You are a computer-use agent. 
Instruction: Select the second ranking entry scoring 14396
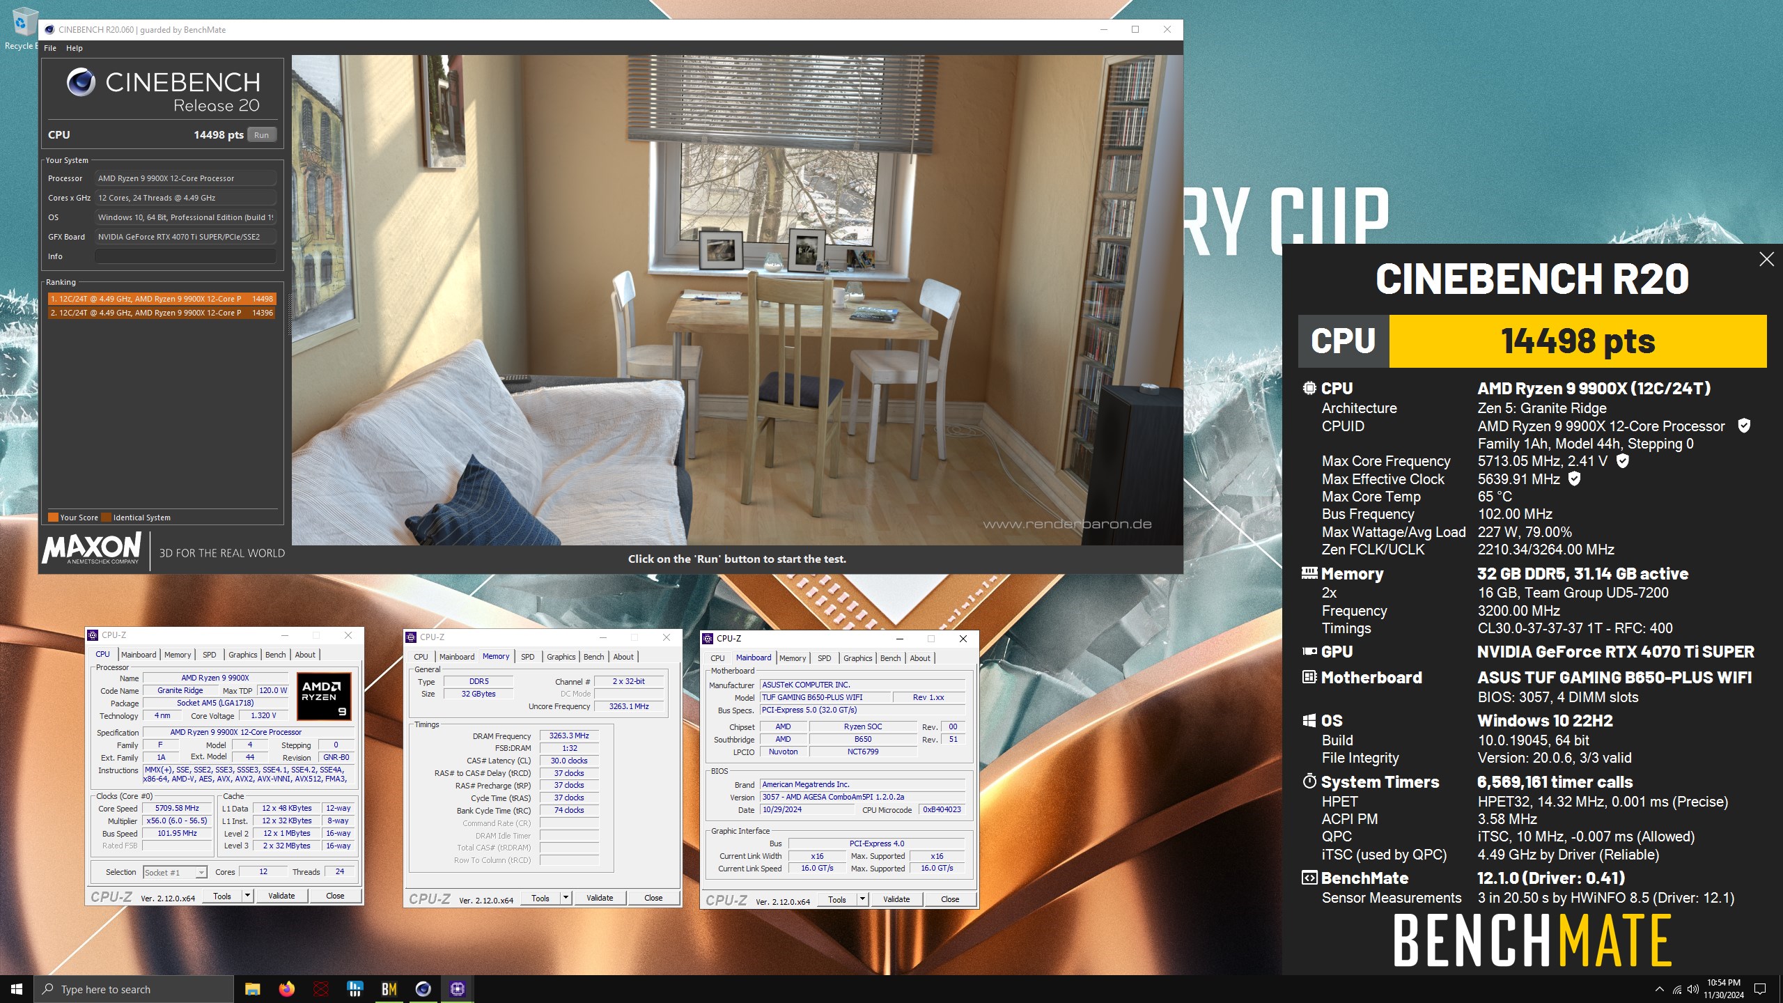click(x=162, y=313)
